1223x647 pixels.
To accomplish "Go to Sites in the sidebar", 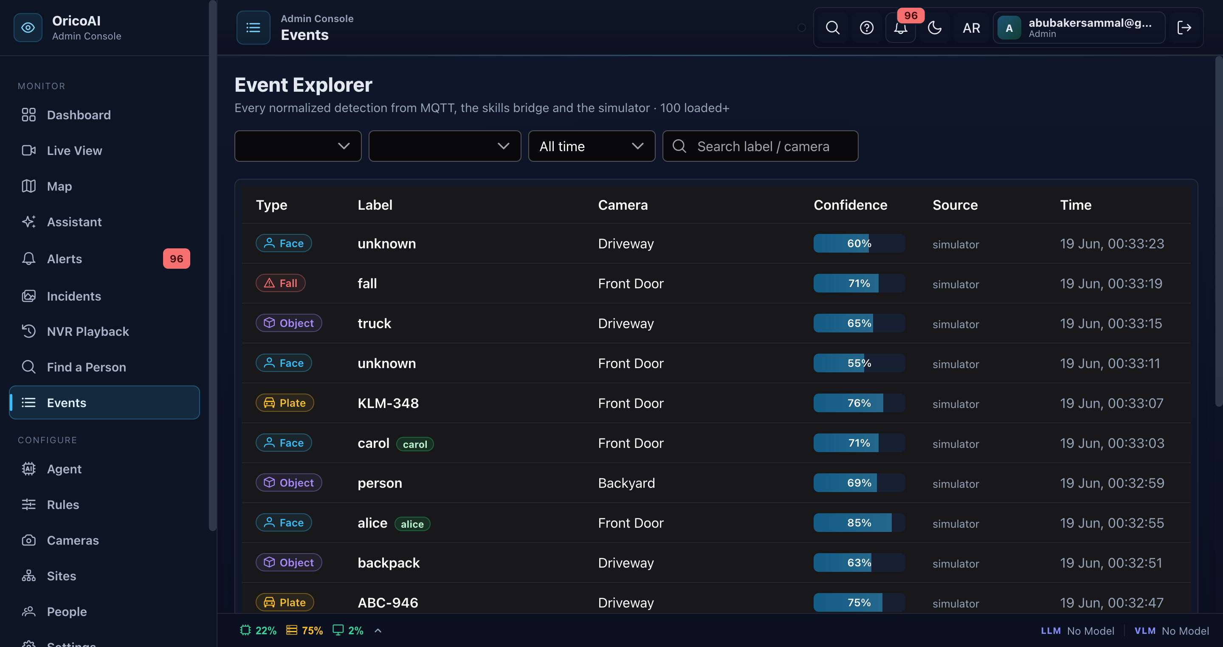I will [x=104, y=576].
